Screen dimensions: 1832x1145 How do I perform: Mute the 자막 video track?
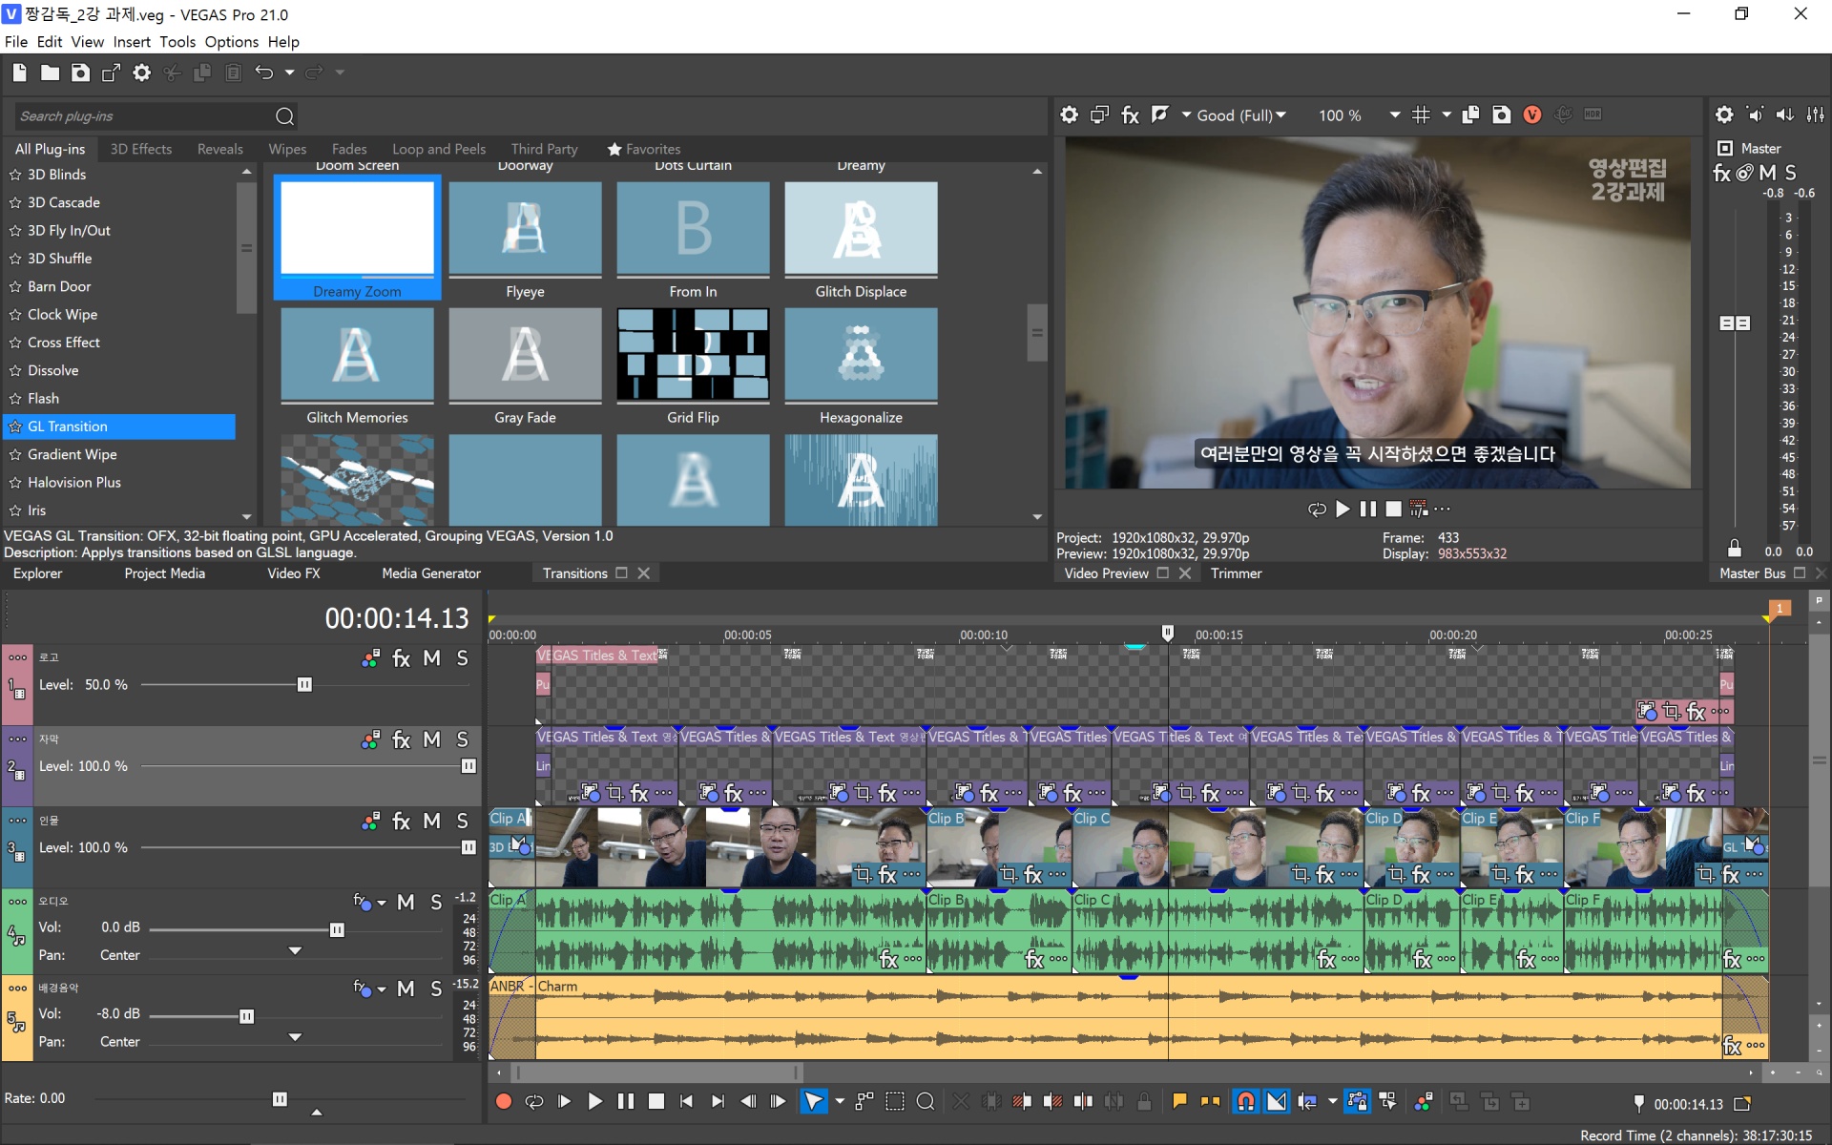click(x=431, y=739)
